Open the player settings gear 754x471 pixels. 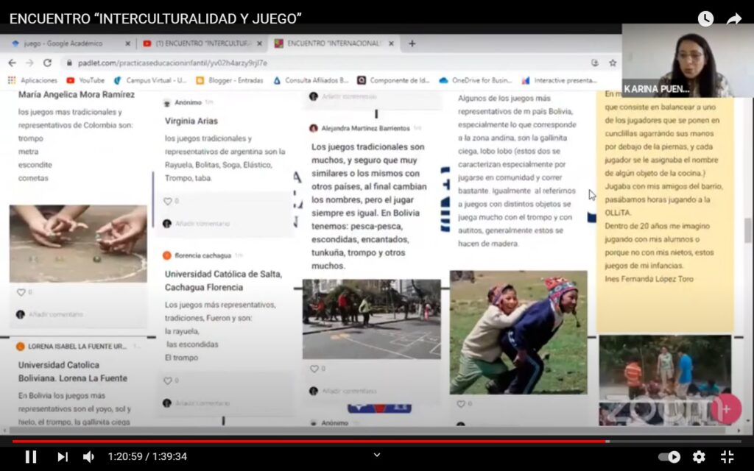pyautogui.click(x=699, y=456)
